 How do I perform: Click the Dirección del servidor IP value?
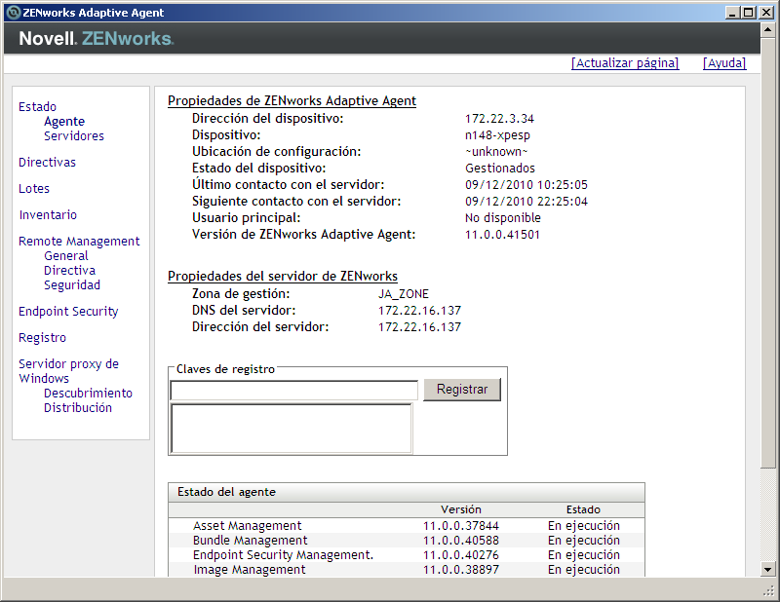419,327
